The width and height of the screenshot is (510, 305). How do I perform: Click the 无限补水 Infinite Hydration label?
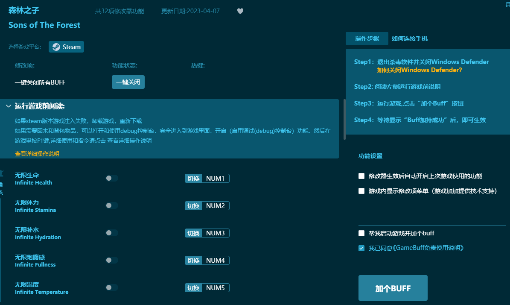[38, 233]
